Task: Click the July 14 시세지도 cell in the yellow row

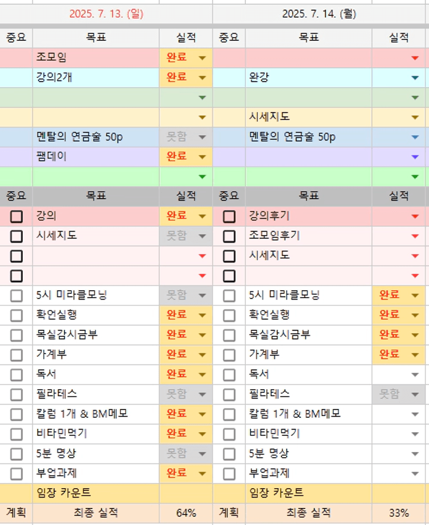Action: (308, 117)
